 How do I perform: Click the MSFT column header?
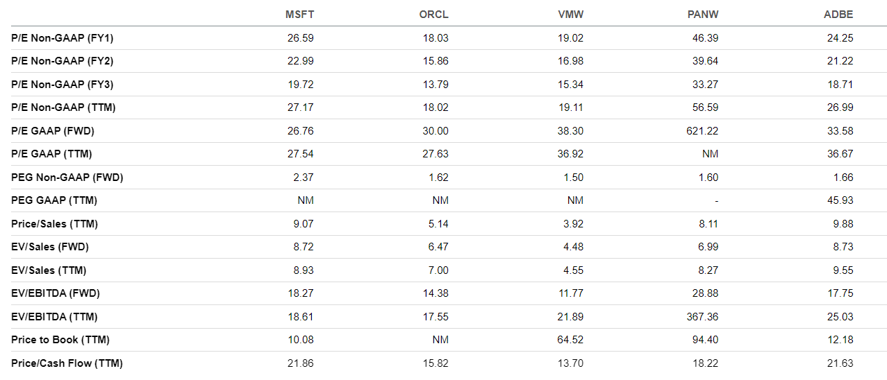pyautogui.click(x=300, y=15)
